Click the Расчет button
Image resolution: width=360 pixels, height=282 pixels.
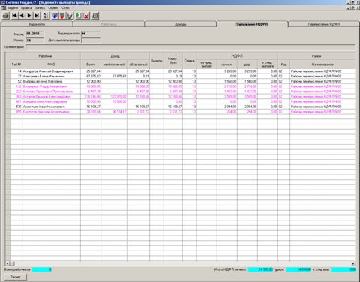pos(16,277)
